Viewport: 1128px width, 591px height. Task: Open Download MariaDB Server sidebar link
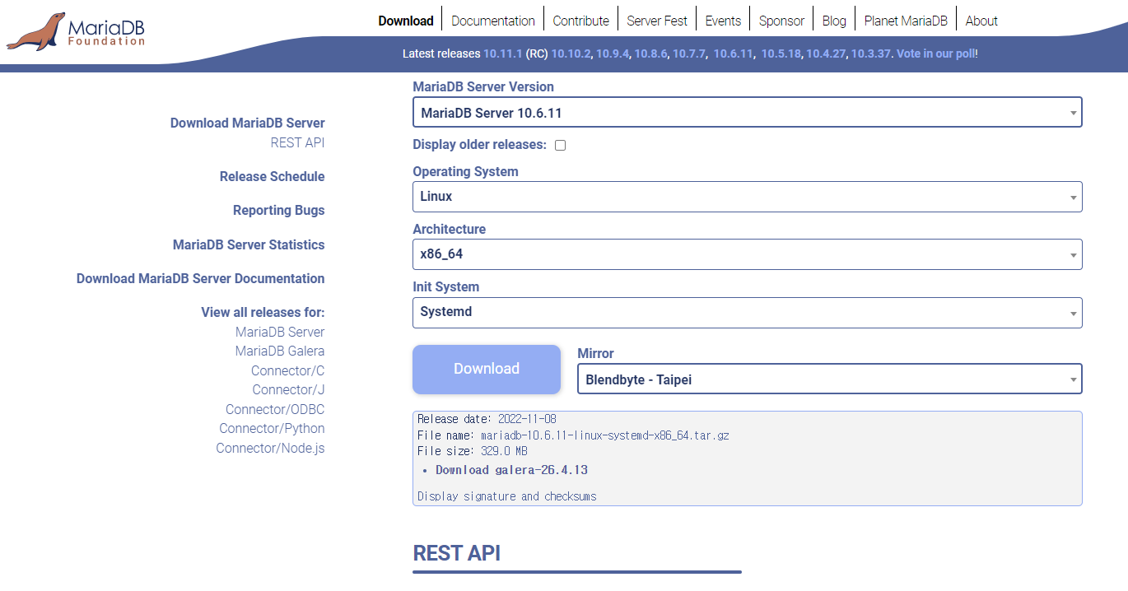tap(247, 123)
